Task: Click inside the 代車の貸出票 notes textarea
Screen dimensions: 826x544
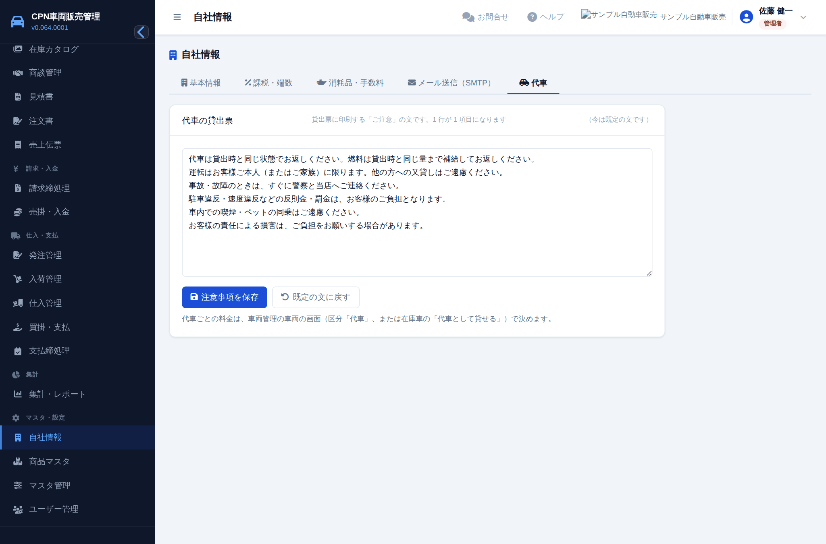Action: [x=417, y=212]
